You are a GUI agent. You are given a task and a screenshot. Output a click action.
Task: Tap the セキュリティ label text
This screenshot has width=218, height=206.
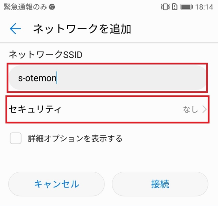[35, 109]
